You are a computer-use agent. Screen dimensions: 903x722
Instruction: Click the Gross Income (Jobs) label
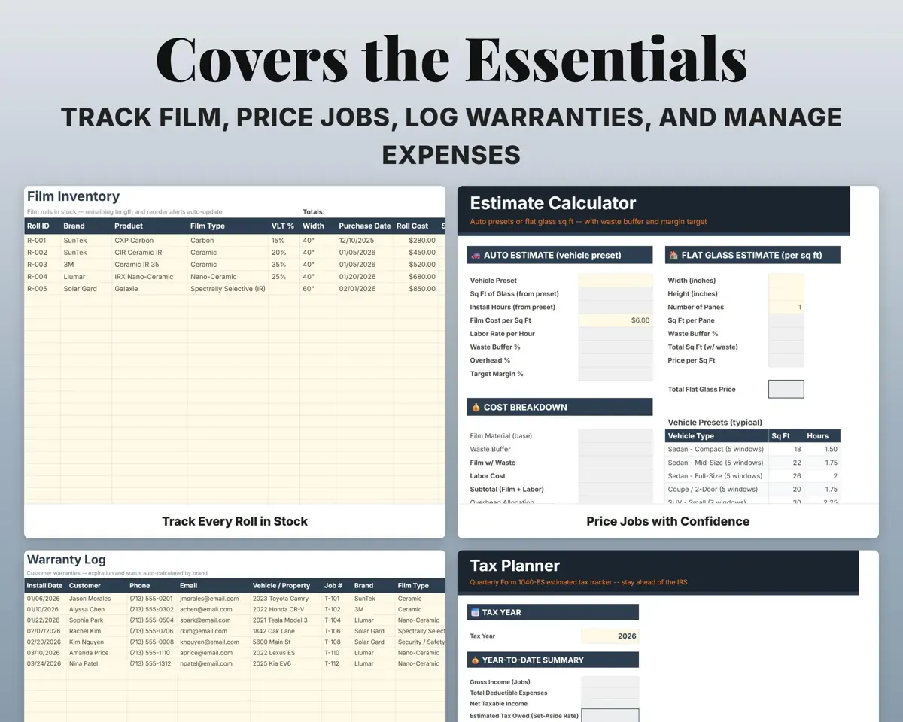tap(500, 682)
